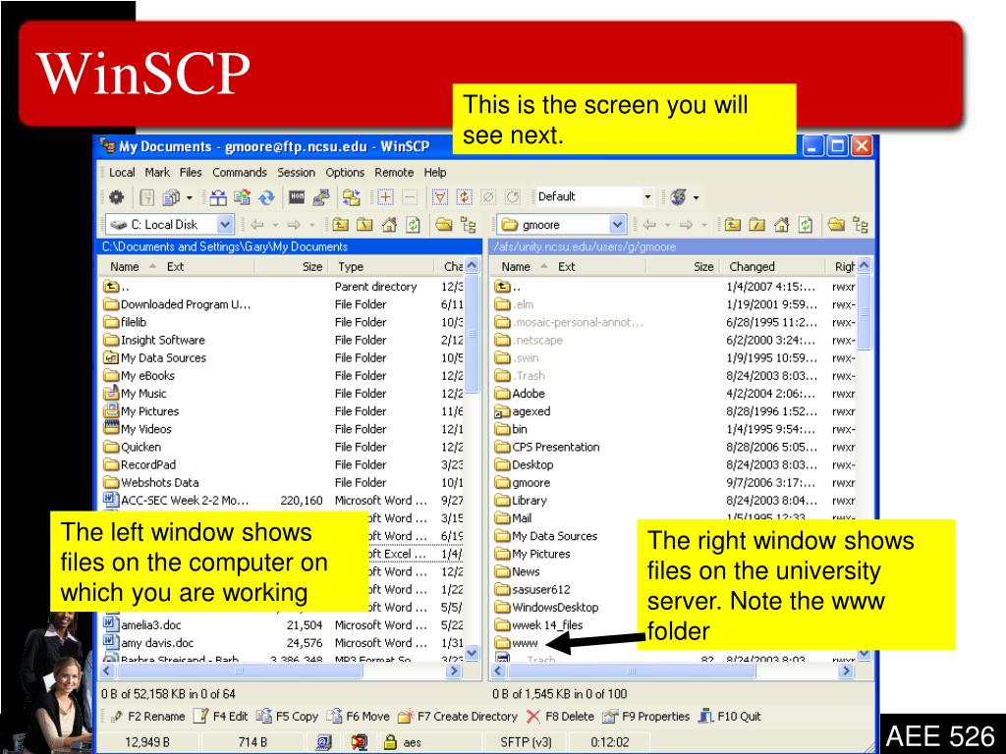Screen dimensions: 1006x754
Task: Expand the local back history dropdown arrow
Action: click(275, 225)
